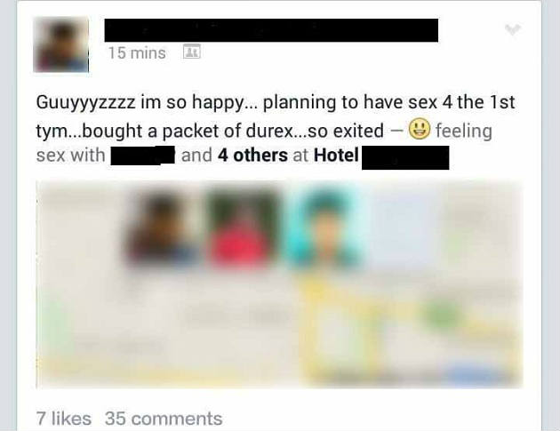Select the red-shirt blurred profile thumbnail
The width and height of the screenshot is (560, 431).
[243, 228]
